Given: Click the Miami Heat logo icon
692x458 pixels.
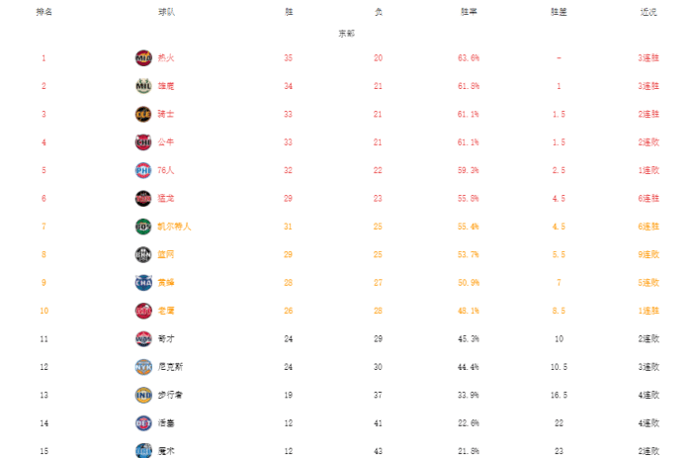Looking at the screenshot, I should 143,57.
